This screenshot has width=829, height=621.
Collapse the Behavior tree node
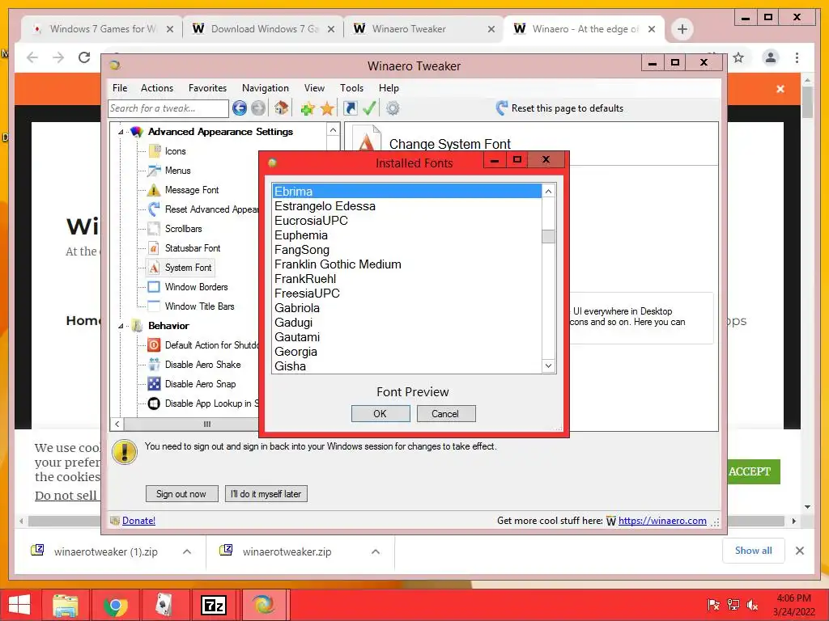[x=121, y=326]
